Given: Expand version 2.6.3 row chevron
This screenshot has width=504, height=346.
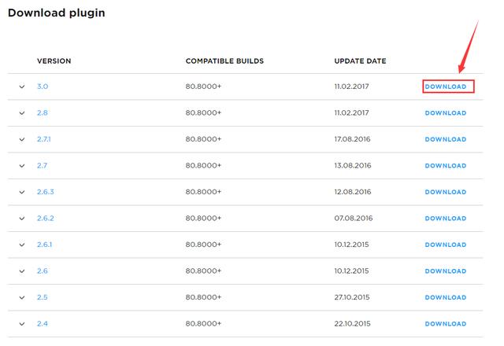Looking at the screenshot, I should coord(22,192).
